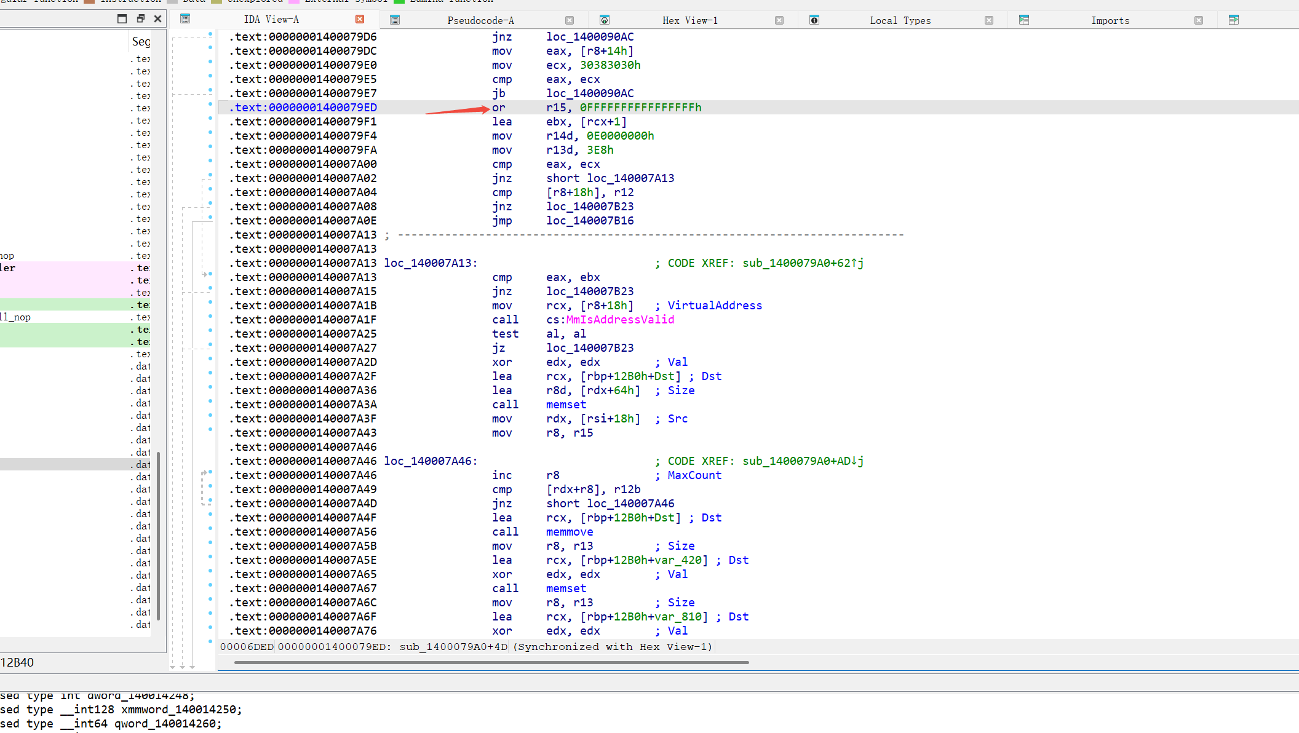1299x733 pixels.
Task: Click the Hex View-1 tab icon
Action: pyautogui.click(x=605, y=20)
